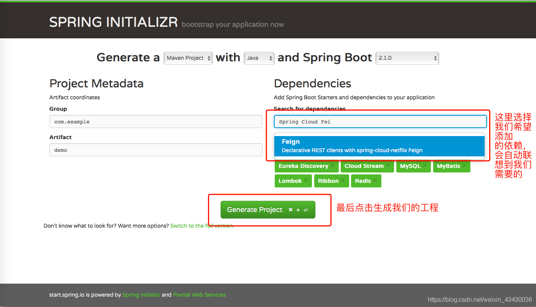Open the Java language dropdown
The width and height of the screenshot is (536, 307).
coord(259,58)
